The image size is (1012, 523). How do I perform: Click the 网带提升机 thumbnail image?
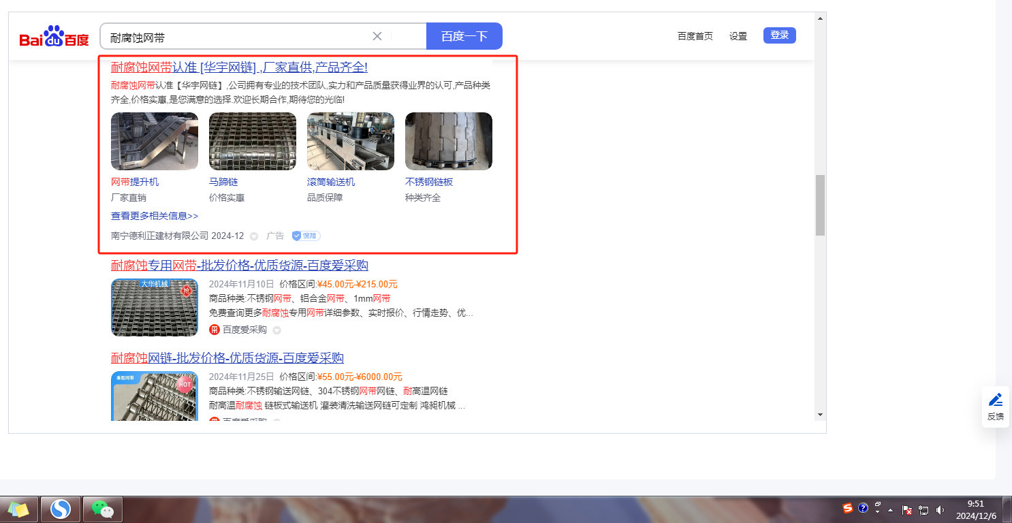155,141
